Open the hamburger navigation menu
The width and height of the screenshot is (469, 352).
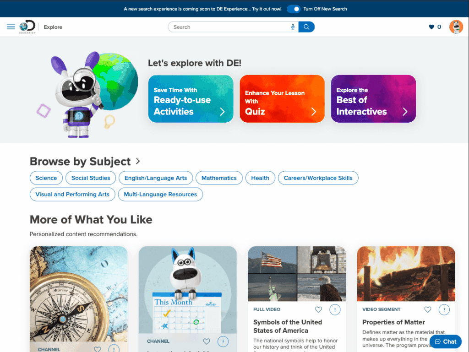(11, 27)
